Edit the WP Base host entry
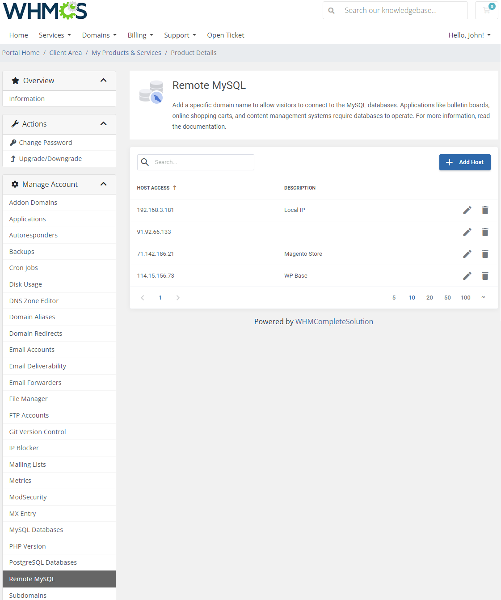Image resolution: width=501 pixels, height=600 pixels. click(x=467, y=276)
